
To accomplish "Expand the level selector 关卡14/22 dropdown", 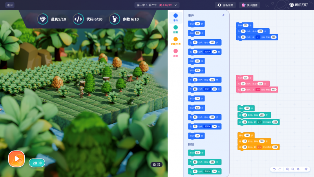I will [x=176, y=5].
